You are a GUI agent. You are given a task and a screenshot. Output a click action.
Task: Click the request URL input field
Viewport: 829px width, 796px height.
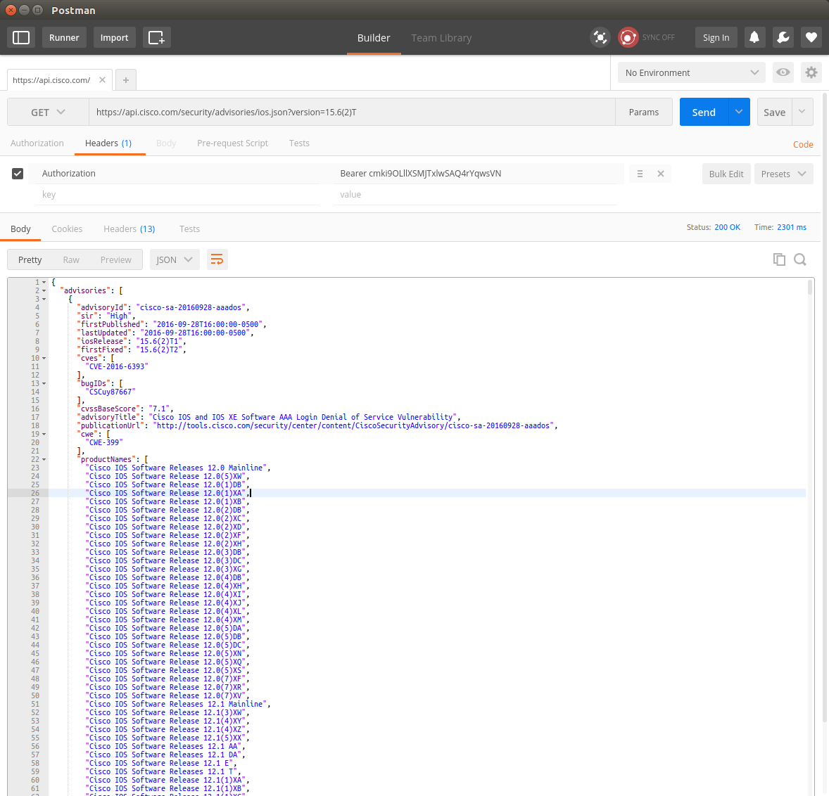(x=352, y=113)
